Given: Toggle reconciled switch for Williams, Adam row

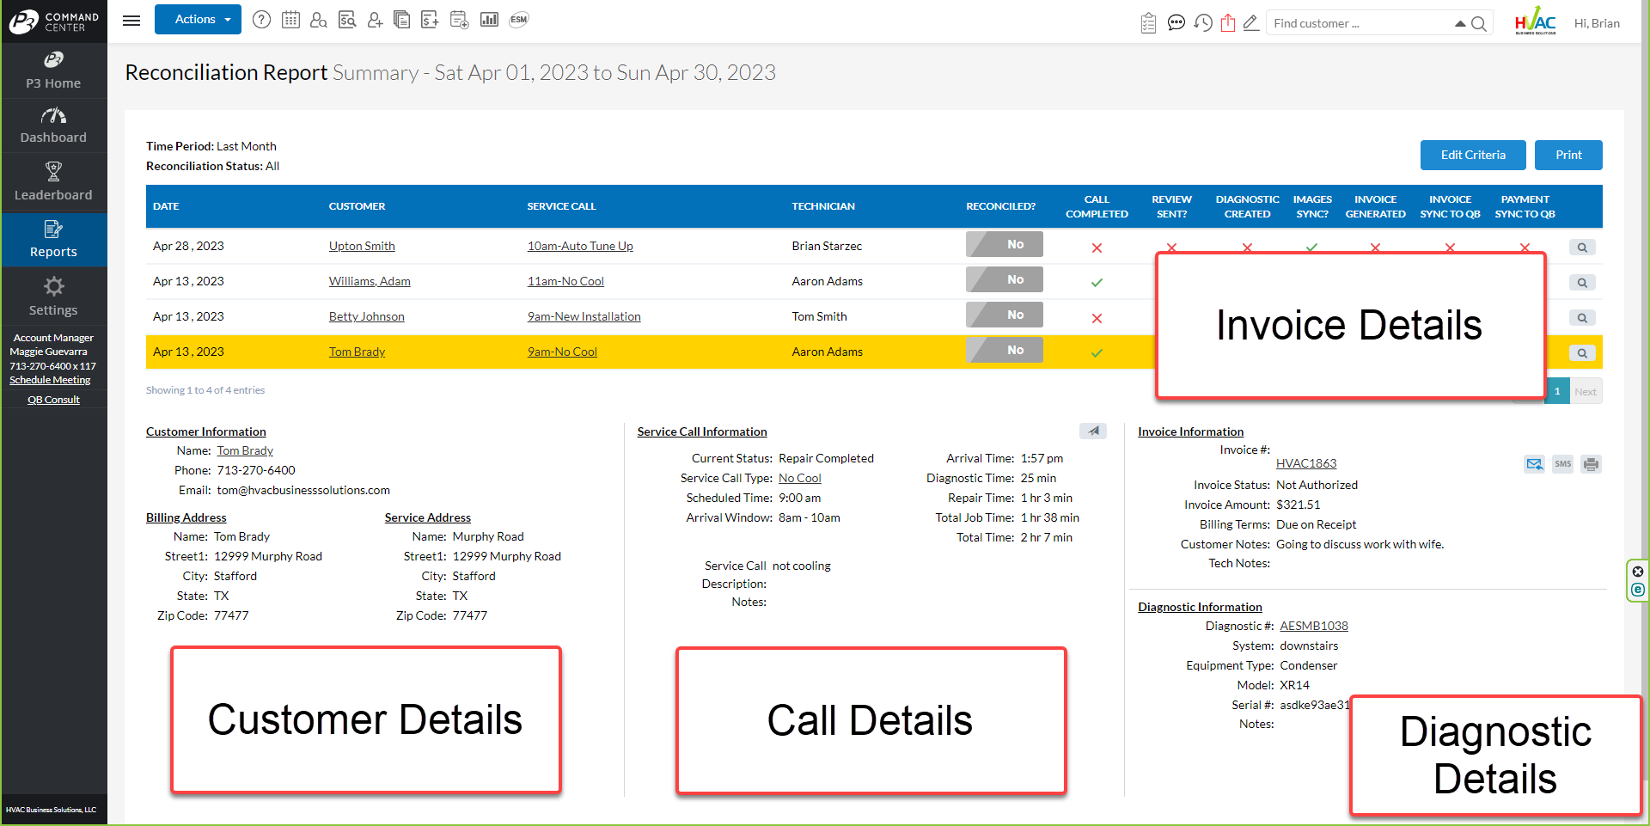Looking at the screenshot, I should coord(1004,280).
